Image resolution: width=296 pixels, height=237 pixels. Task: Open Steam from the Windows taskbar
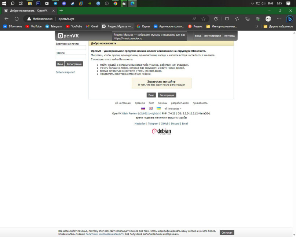73,3
